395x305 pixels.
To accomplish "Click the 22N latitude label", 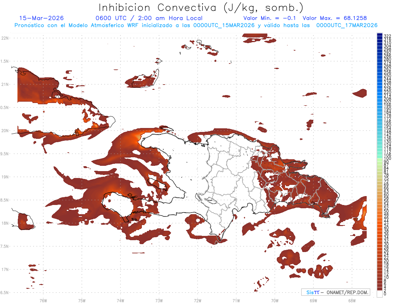I will click(x=5, y=38).
